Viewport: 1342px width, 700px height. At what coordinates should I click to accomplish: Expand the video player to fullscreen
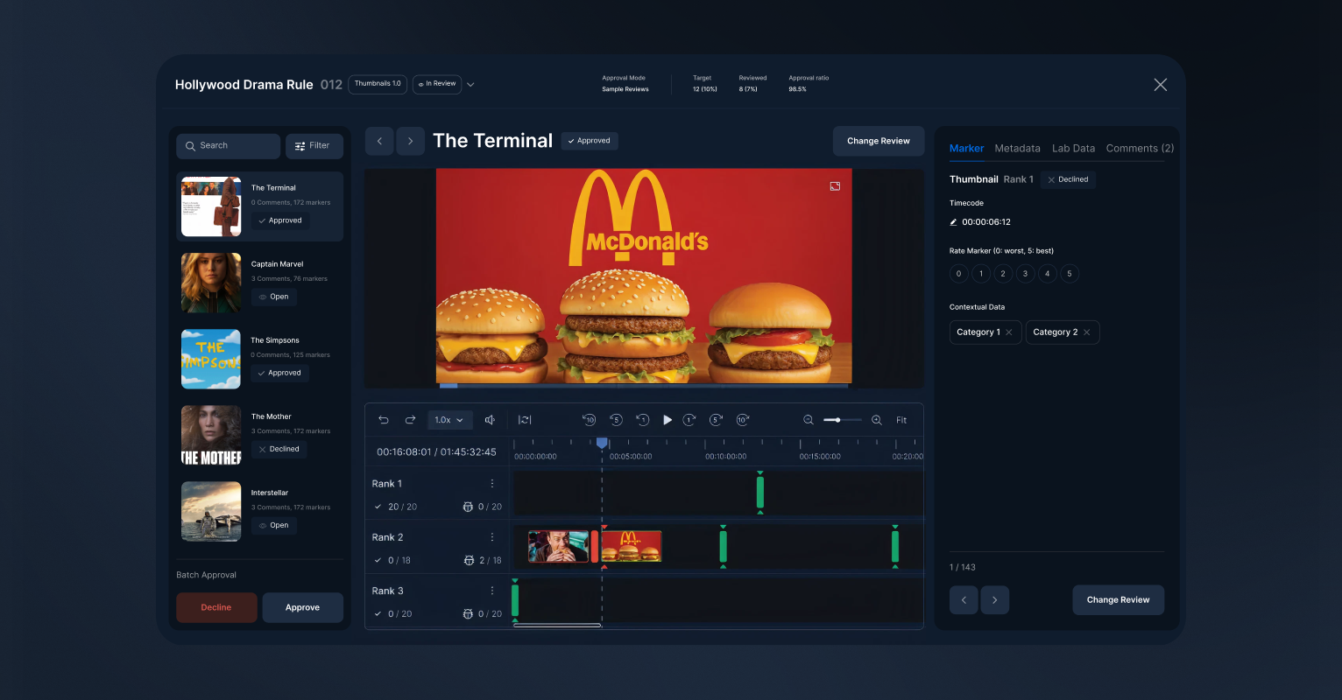point(835,186)
